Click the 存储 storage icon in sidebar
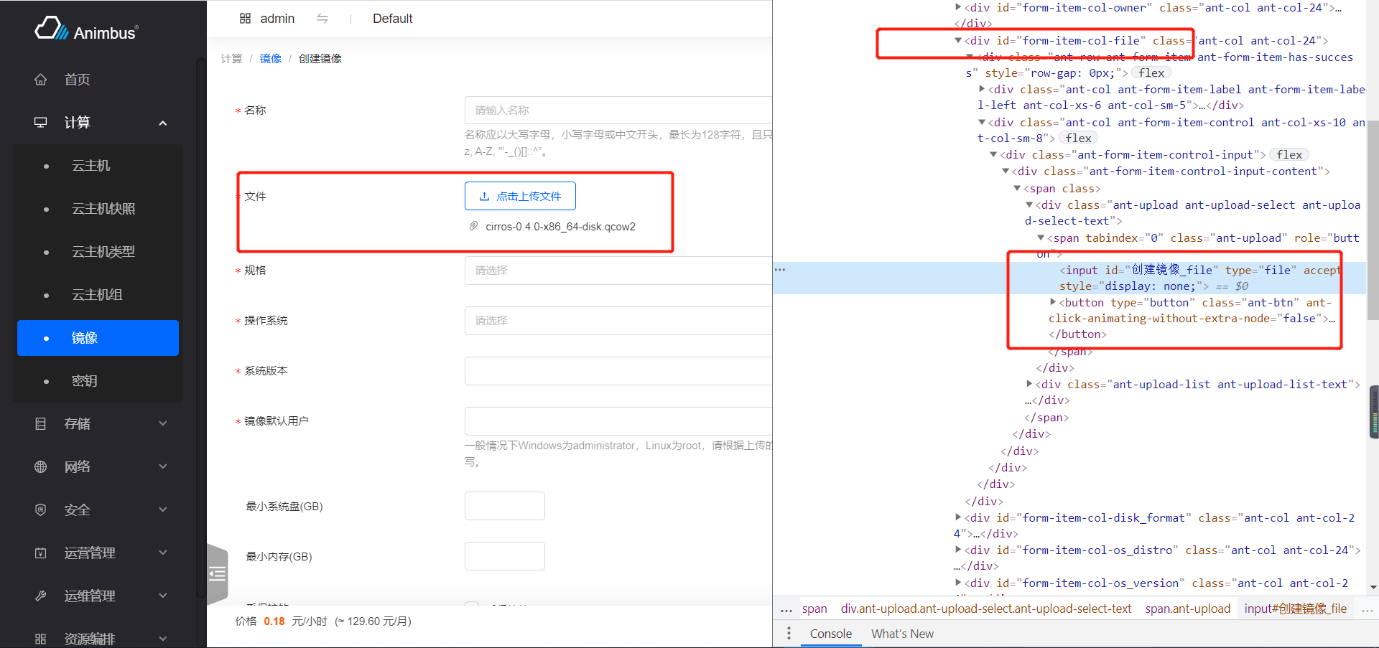The image size is (1379, 648). [41, 423]
